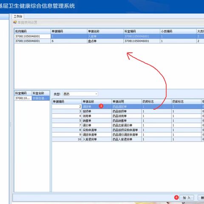Click code cell 7 in bottom table
The height and width of the screenshot is (204, 204).
pyautogui.click(x=67, y=125)
